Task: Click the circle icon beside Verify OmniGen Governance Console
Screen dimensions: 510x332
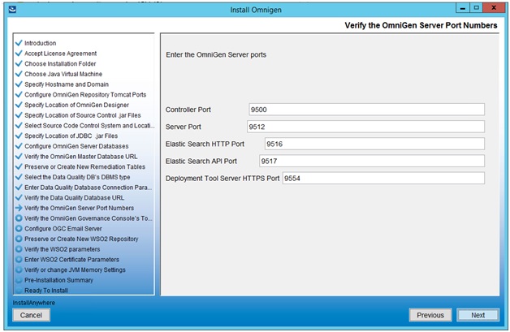Action: [x=19, y=218]
